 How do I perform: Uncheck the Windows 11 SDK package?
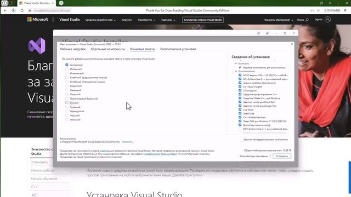[x=240, y=121]
